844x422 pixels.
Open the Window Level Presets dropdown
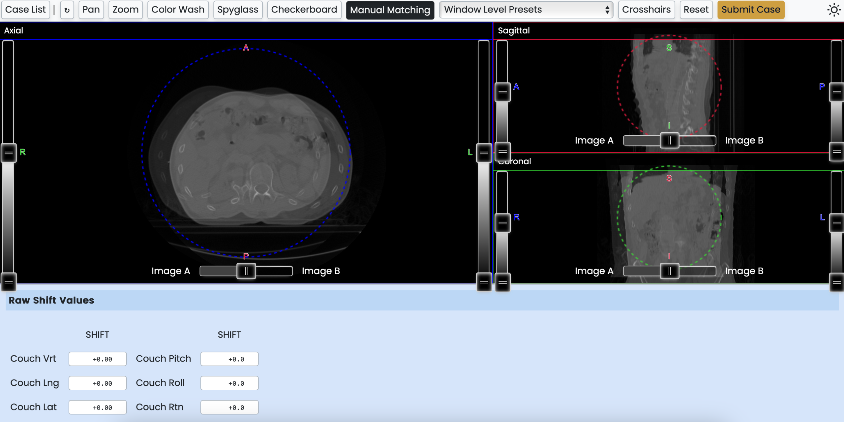[526, 10]
